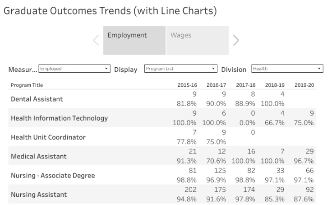This screenshot has height=205, width=332.
Task: Select the Medical Assistant program row
Action: [x=39, y=157]
